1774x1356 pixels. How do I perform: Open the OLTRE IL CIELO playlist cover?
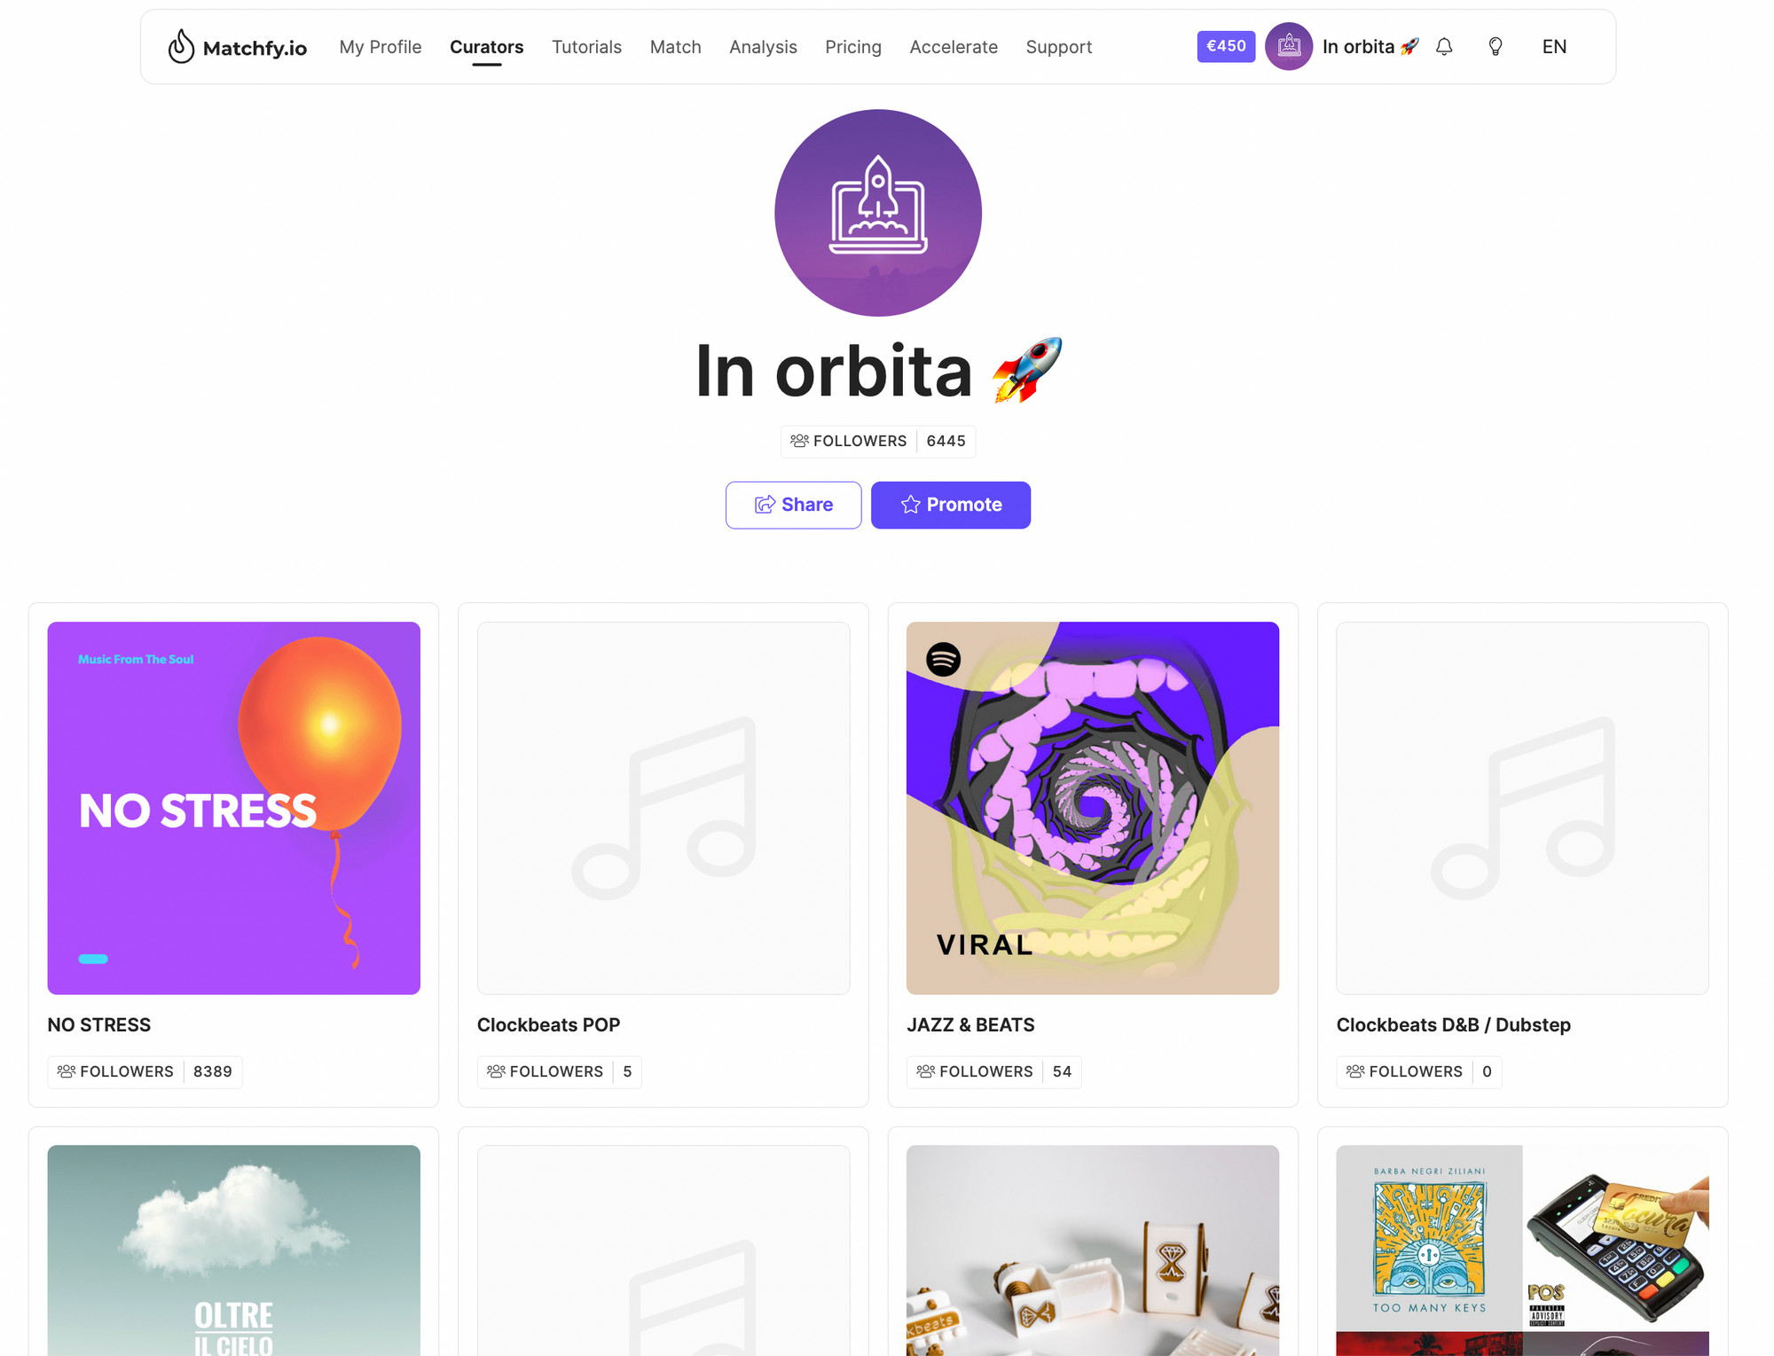click(234, 1250)
